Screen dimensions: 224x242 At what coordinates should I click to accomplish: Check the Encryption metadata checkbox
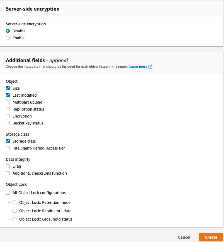pyautogui.click(x=8, y=116)
